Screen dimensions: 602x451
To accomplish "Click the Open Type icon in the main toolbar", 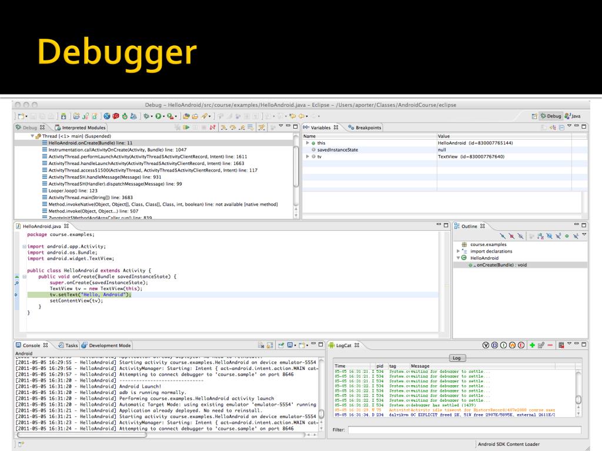I will click(x=186, y=116).
